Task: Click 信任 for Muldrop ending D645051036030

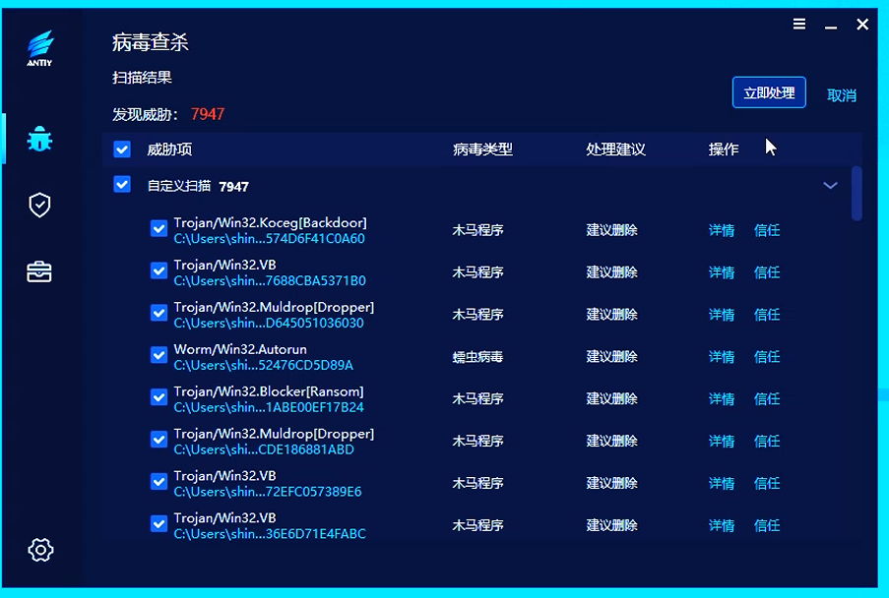Action: point(767,315)
